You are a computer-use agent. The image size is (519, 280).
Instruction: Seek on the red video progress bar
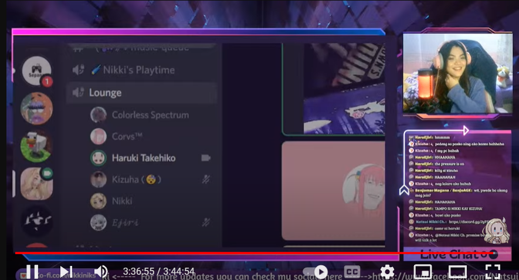tap(254, 253)
